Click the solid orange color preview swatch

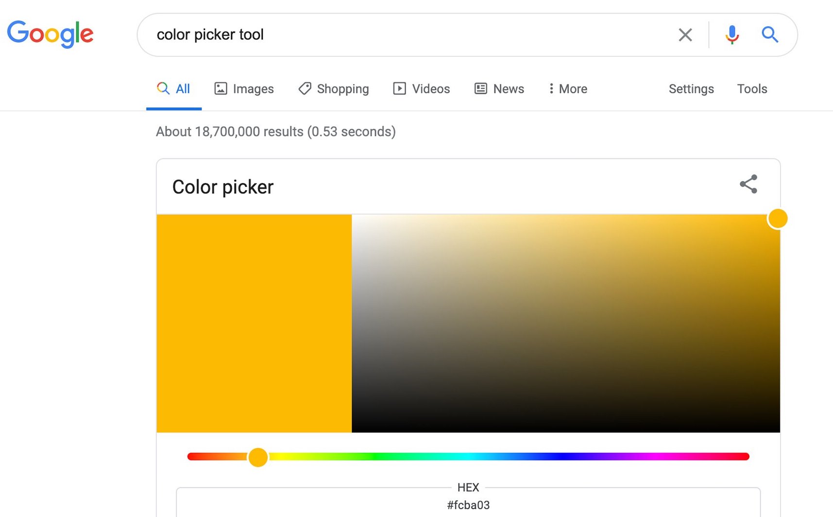coord(254,323)
